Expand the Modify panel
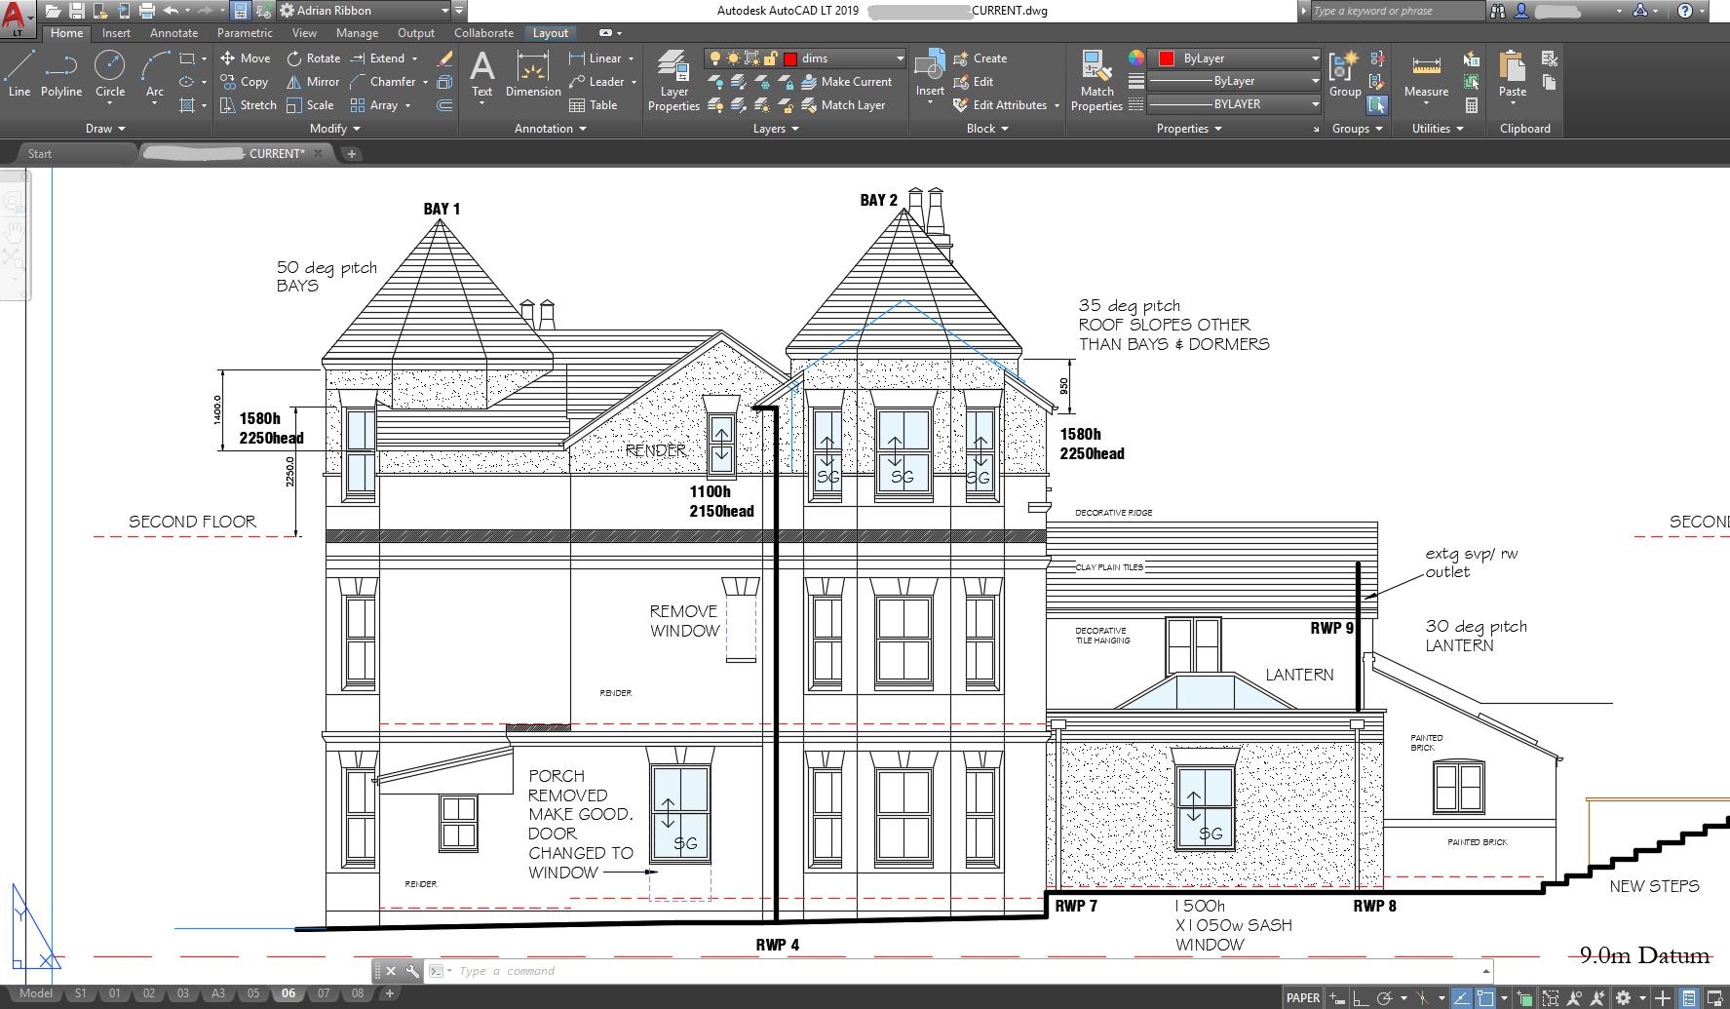Image resolution: width=1730 pixels, height=1009 pixels. pyautogui.click(x=335, y=129)
